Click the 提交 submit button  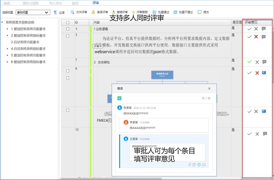pyautogui.click(x=203, y=12)
